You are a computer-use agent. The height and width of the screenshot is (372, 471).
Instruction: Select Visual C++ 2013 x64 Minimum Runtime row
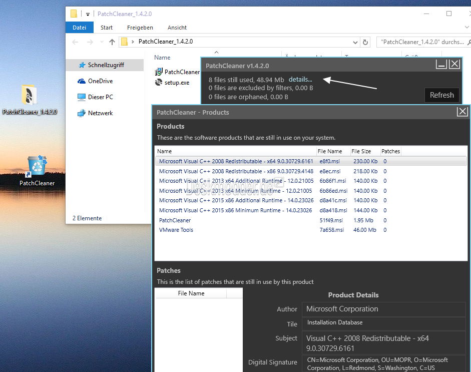tap(311, 191)
